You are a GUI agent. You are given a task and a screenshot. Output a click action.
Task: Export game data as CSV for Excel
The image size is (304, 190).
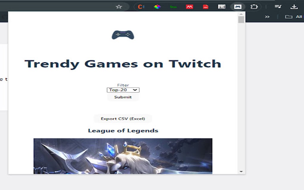pos(122,119)
